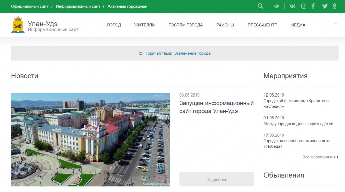Open the ГОРОД menu
The height and width of the screenshot is (192, 345).
tap(114, 25)
